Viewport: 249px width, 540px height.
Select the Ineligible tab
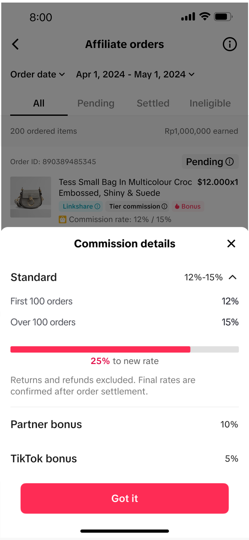point(210,103)
